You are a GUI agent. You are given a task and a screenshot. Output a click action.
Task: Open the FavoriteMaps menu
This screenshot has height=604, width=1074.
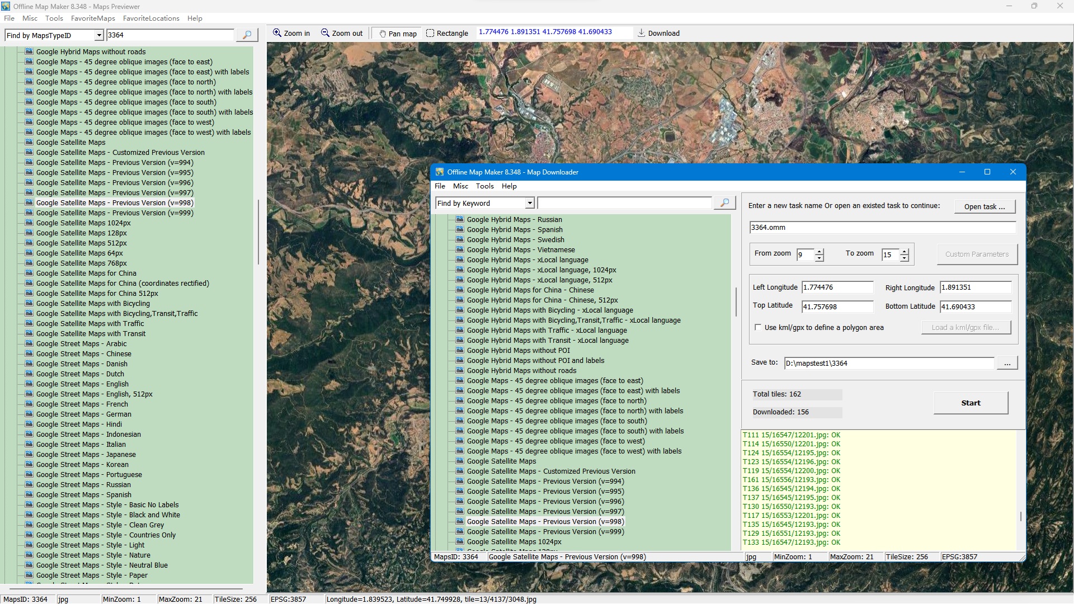pyautogui.click(x=93, y=18)
